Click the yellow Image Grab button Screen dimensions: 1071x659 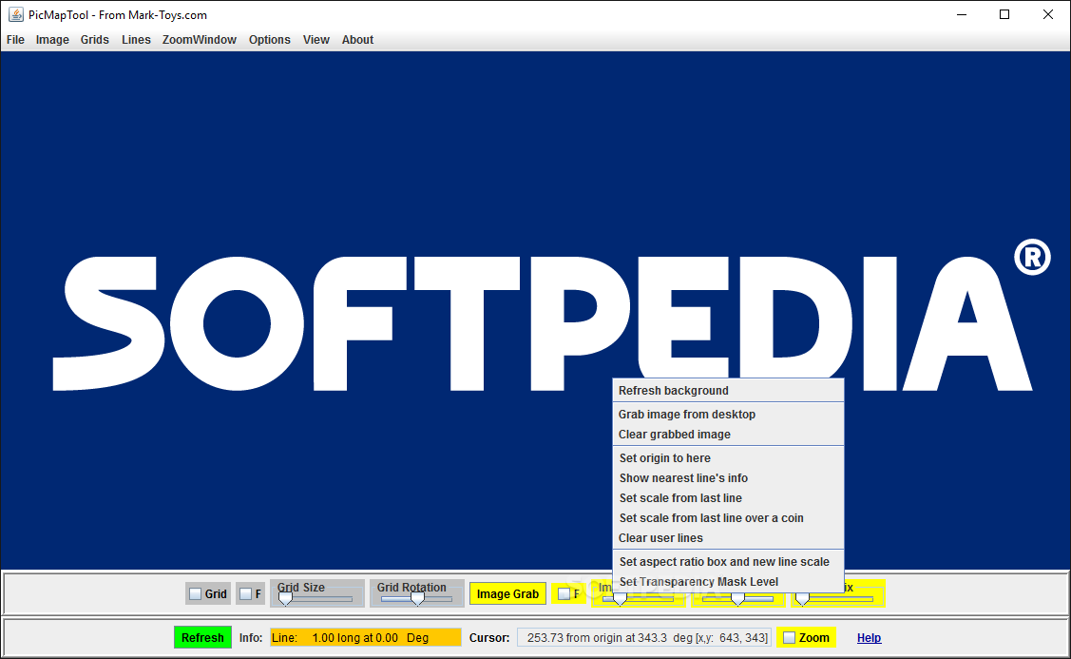click(507, 594)
